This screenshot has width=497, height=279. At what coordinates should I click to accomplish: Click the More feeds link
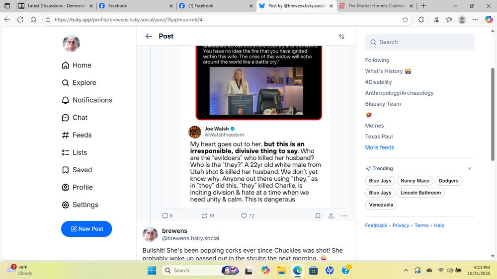click(x=380, y=147)
